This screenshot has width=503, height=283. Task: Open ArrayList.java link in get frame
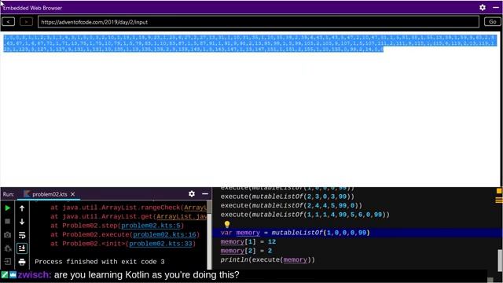[x=182, y=217]
